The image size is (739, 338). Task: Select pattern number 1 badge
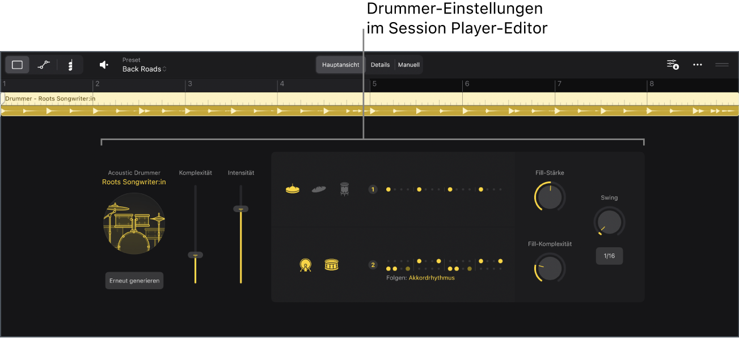(x=373, y=189)
